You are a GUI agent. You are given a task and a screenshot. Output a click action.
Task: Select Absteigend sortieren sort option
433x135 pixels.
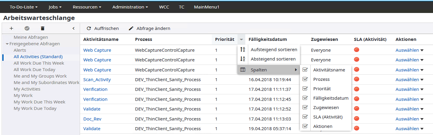click(273, 59)
